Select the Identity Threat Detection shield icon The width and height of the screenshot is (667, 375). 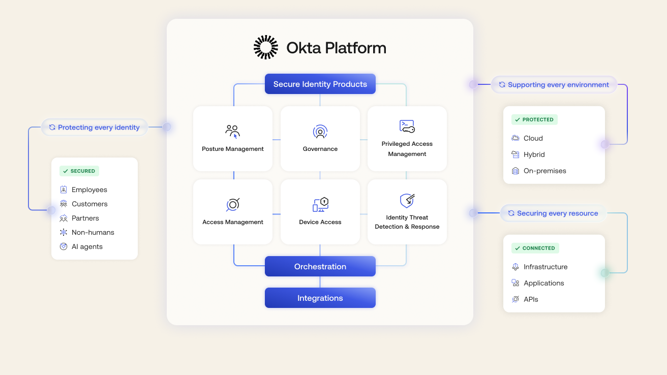click(x=407, y=201)
